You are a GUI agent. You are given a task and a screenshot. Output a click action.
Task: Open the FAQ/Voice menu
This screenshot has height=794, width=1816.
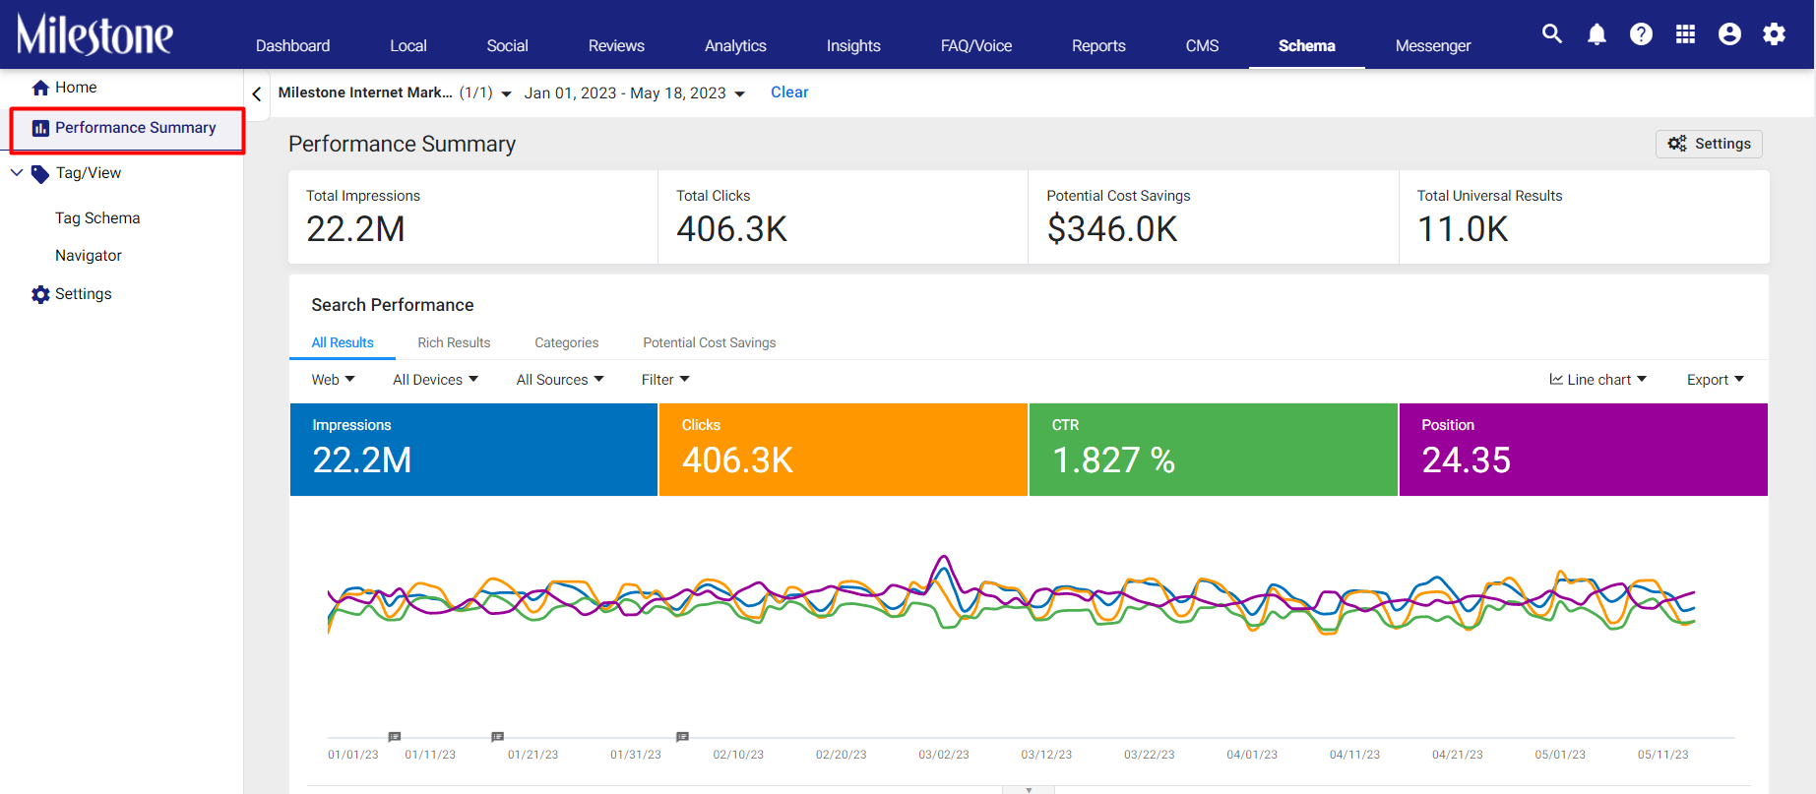pos(976,45)
